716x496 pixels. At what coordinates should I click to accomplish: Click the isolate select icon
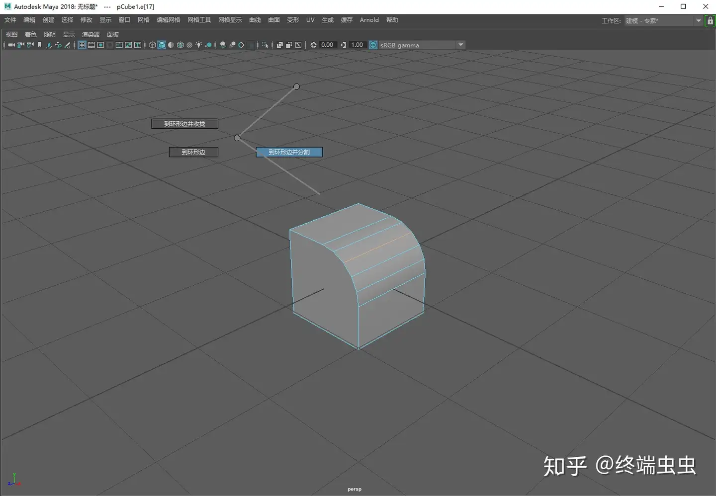click(x=265, y=45)
